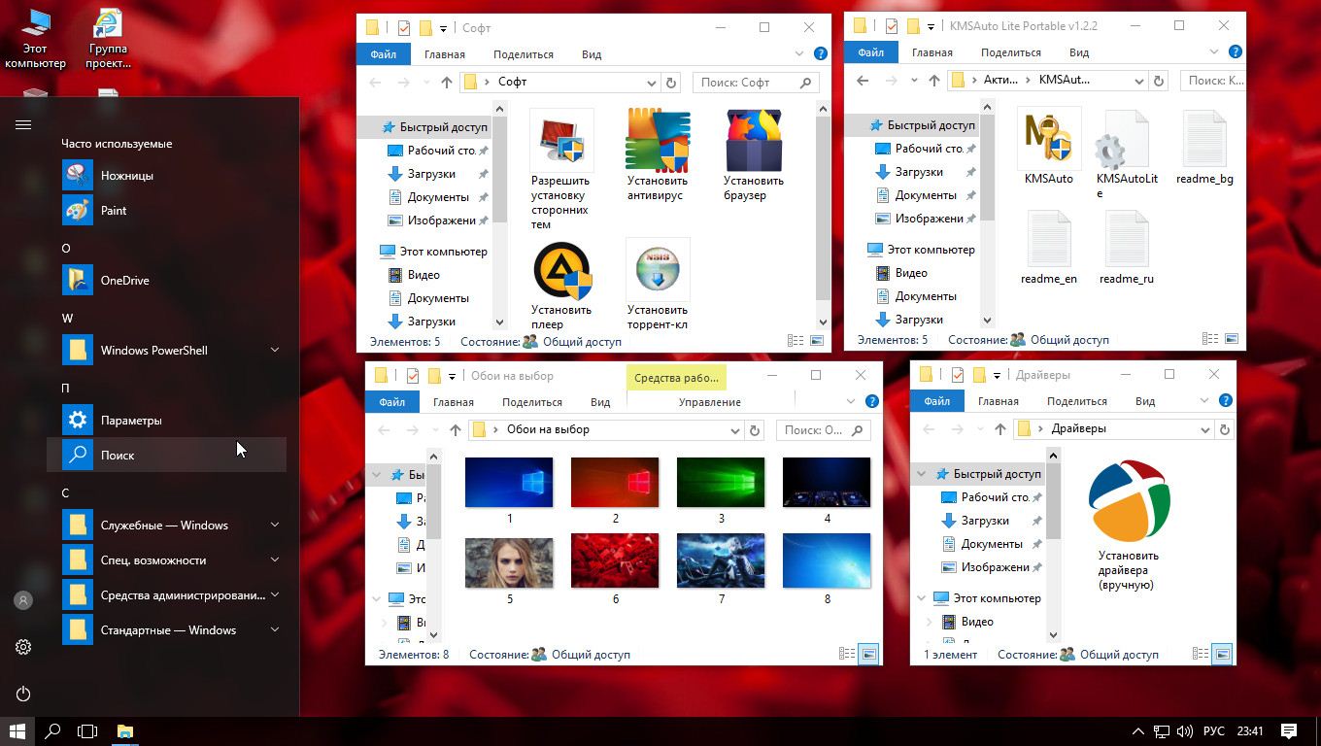Select Поиск in the Start menu list
1321x746 pixels.
166,455
